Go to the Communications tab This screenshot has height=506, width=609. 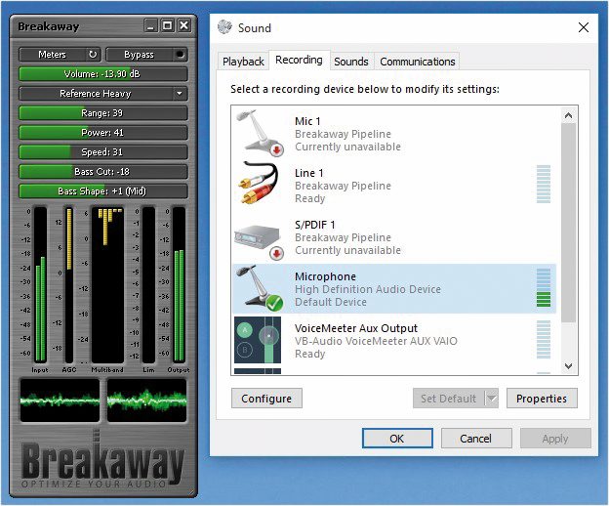[x=418, y=62]
